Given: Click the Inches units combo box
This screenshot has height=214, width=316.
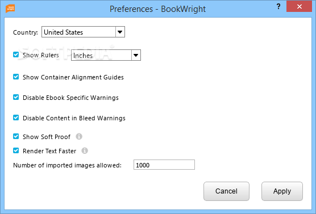Looking at the screenshot, I should coord(106,55).
